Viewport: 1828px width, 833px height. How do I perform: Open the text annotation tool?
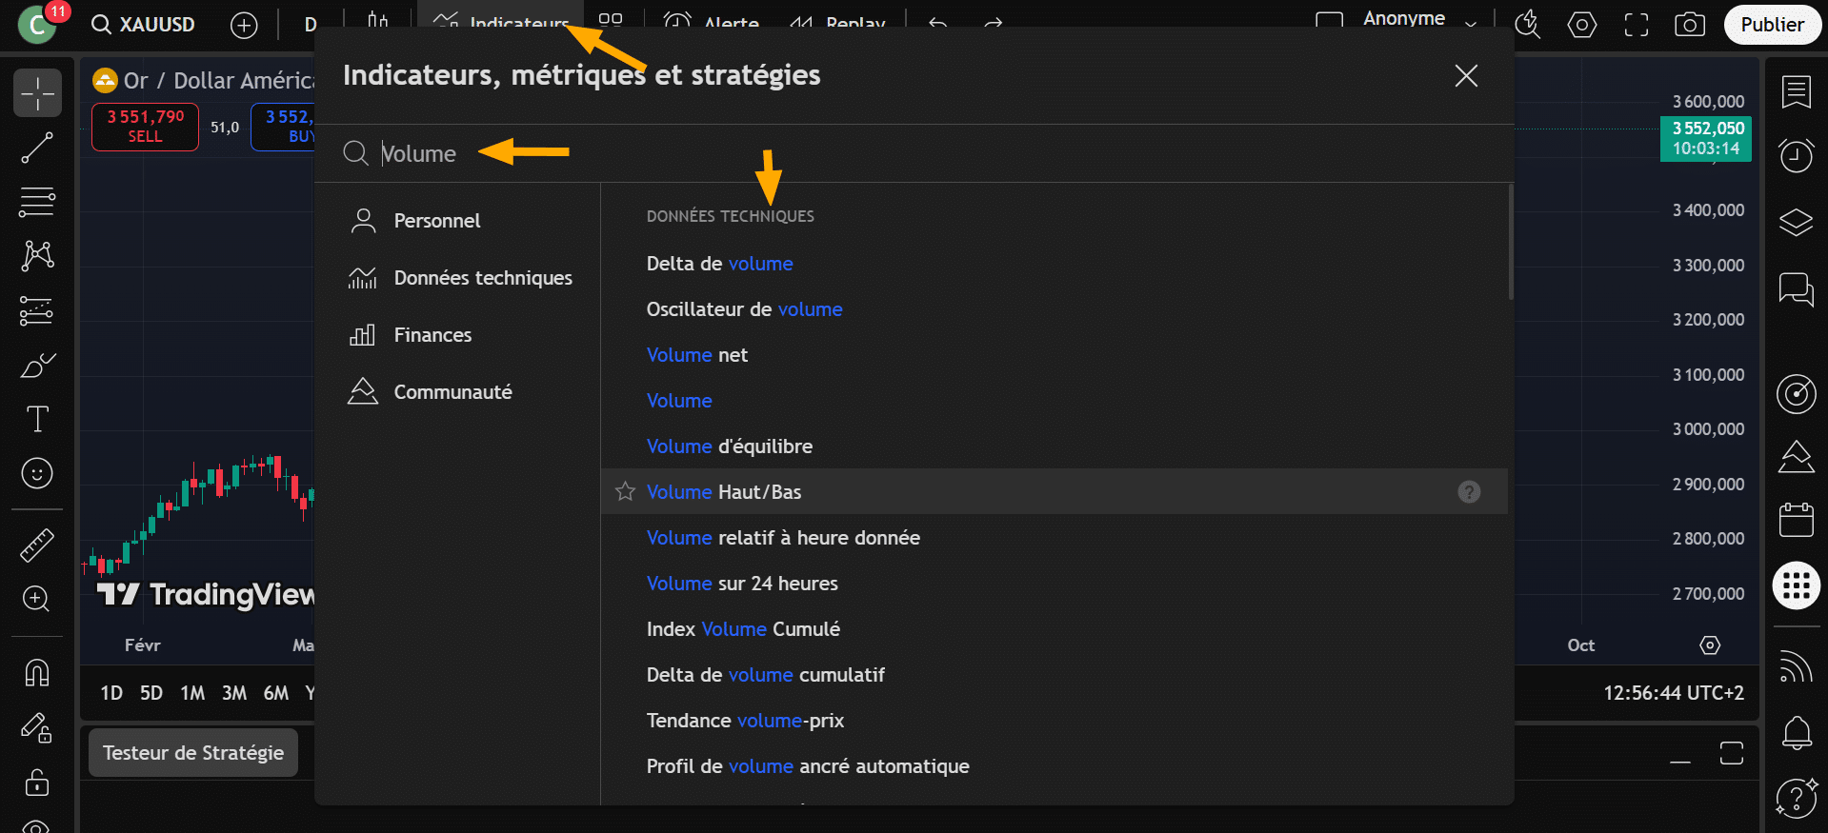coord(38,419)
